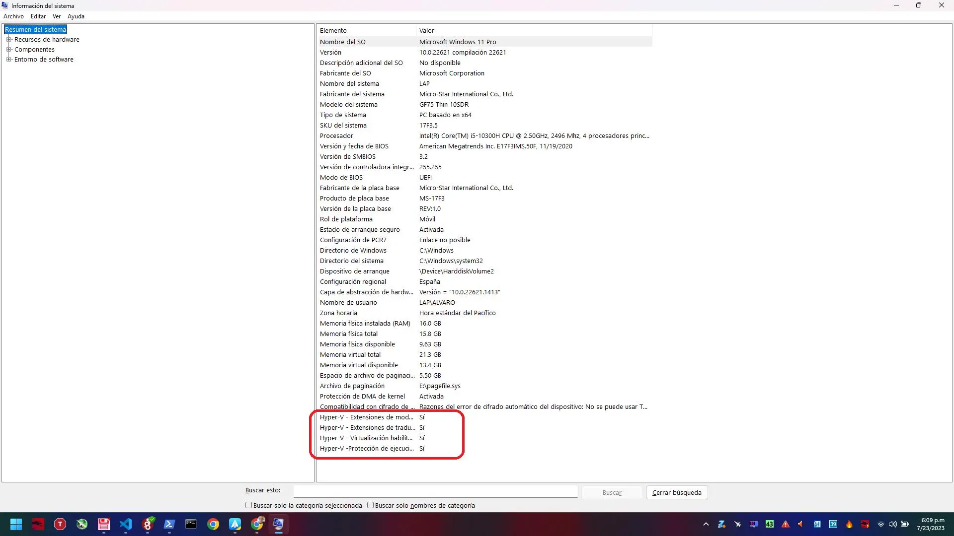The image size is (954, 536).
Task: Select the Recursos de hardware label
Action: (x=47, y=40)
